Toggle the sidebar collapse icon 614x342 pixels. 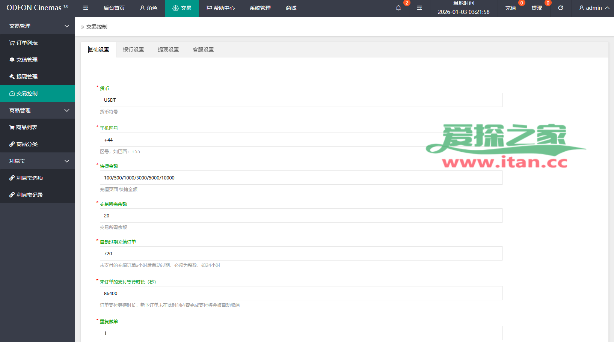pos(86,8)
